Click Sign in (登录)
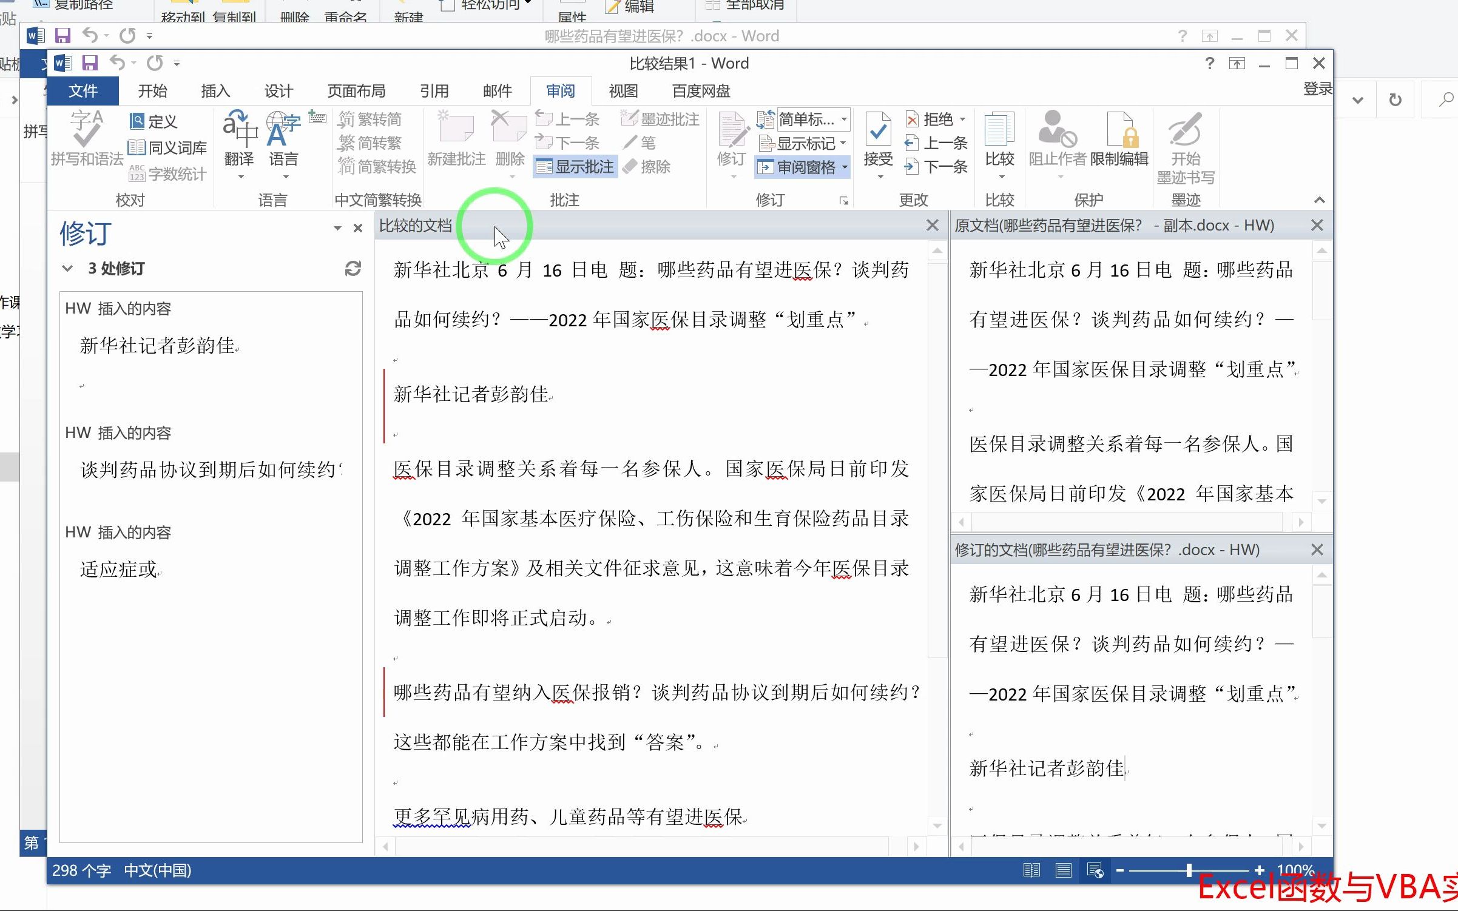This screenshot has height=911, width=1458. coord(1318,89)
